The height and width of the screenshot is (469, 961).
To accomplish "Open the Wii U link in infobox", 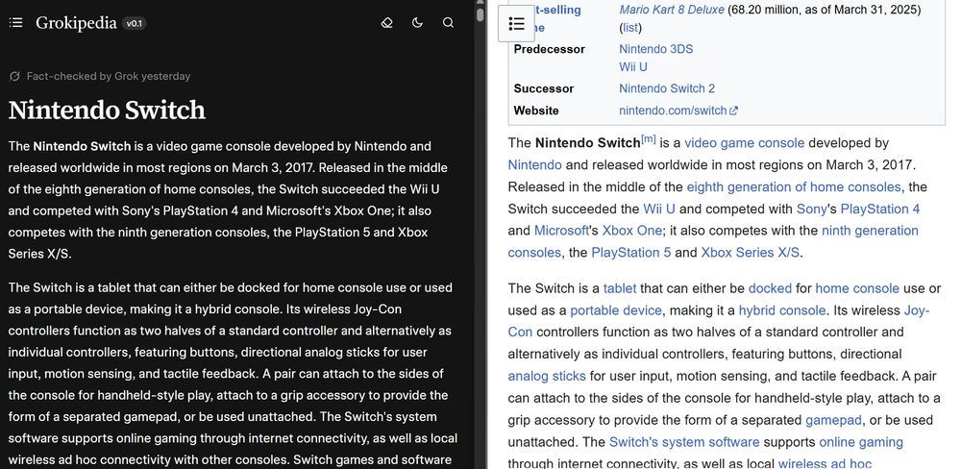I will [x=633, y=67].
